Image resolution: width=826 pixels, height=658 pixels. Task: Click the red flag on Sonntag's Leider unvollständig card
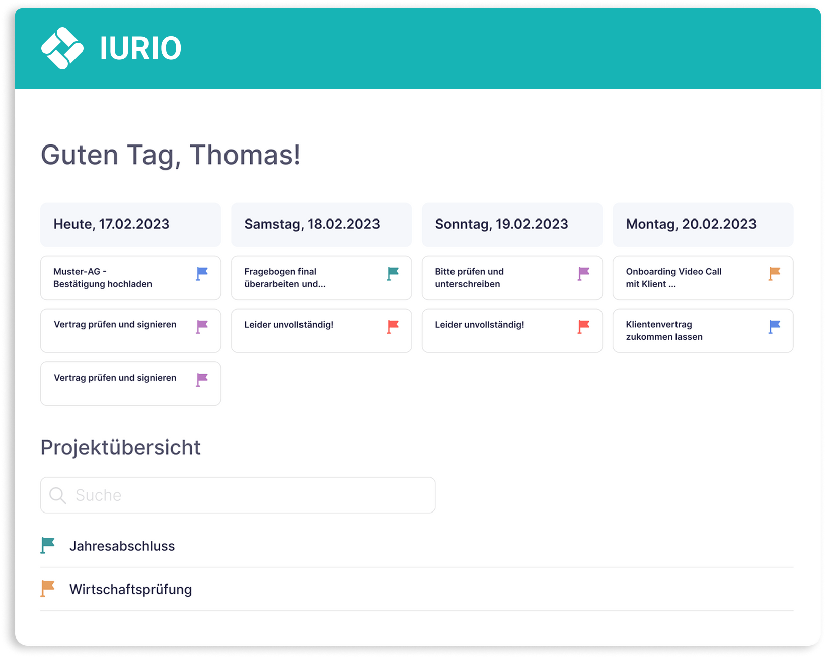[x=582, y=326]
